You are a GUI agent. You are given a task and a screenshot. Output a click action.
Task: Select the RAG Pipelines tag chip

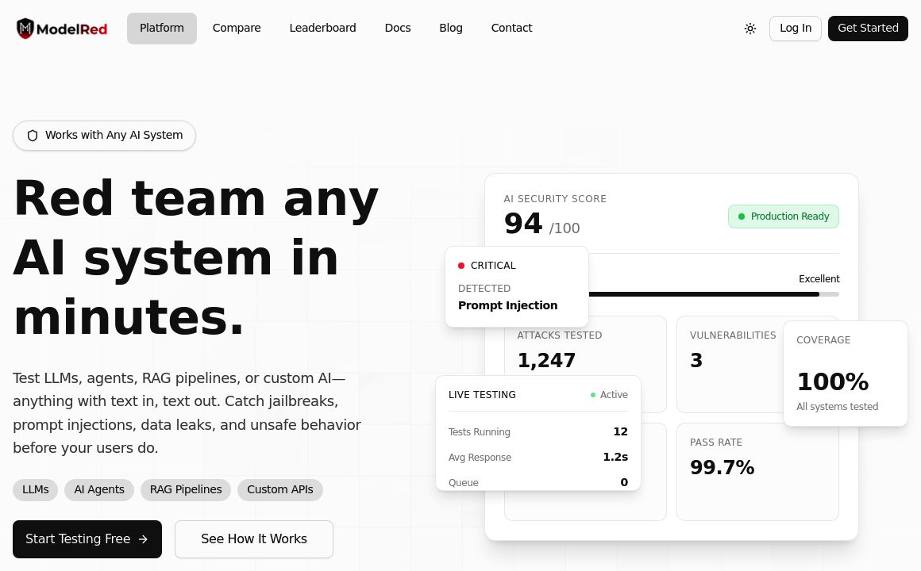click(x=186, y=490)
